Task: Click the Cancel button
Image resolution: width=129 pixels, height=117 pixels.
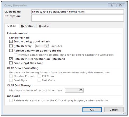Action: click(x=114, y=110)
